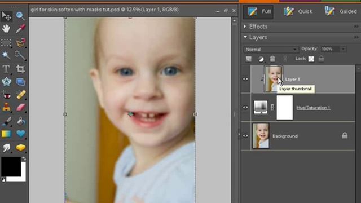Collapse the Layers panel
Screen dimensions: 361x203
click(245, 37)
